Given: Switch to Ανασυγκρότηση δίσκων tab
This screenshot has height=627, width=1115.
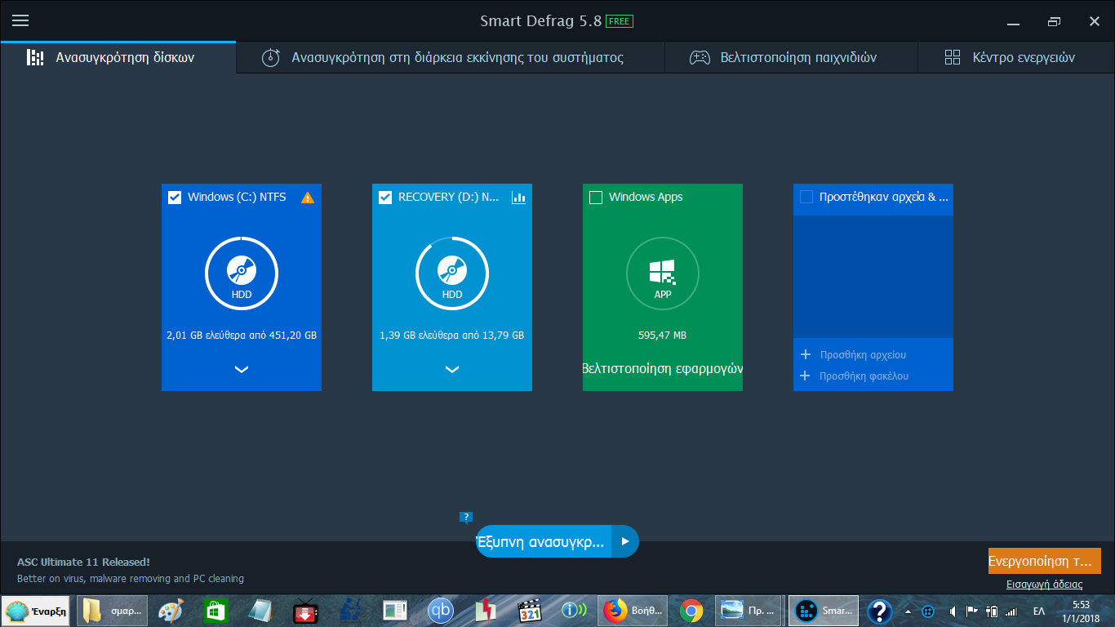Looking at the screenshot, I should click(x=118, y=57).
